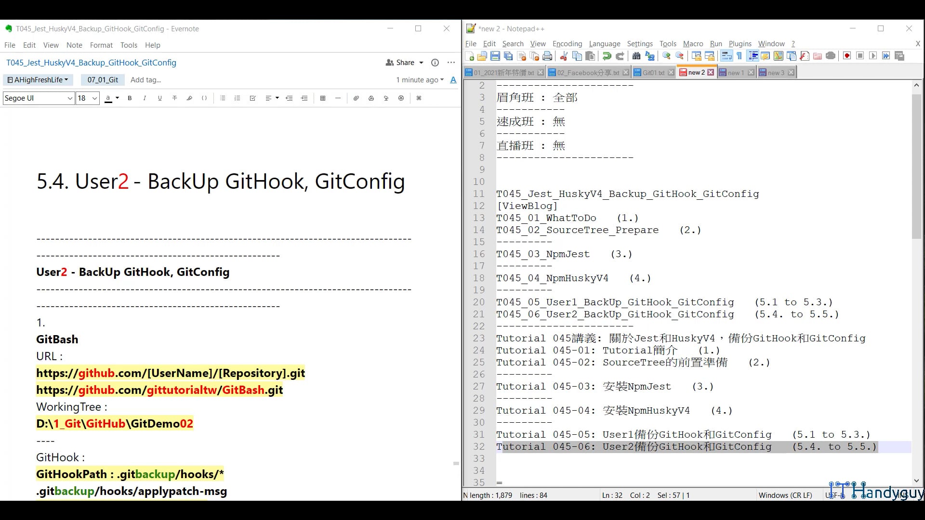The image size is (925, 520).
Task: Insert a table in the Evernote note
Action: click(322, 98)
